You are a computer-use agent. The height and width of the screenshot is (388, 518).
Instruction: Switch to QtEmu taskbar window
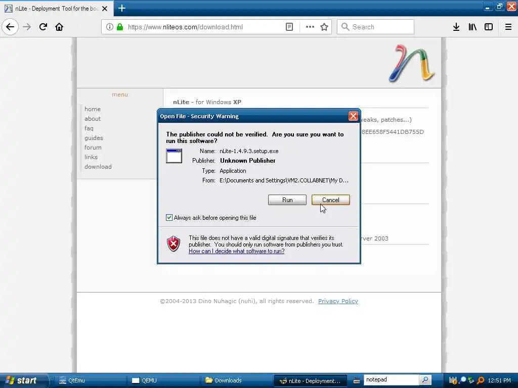[89, 380]
